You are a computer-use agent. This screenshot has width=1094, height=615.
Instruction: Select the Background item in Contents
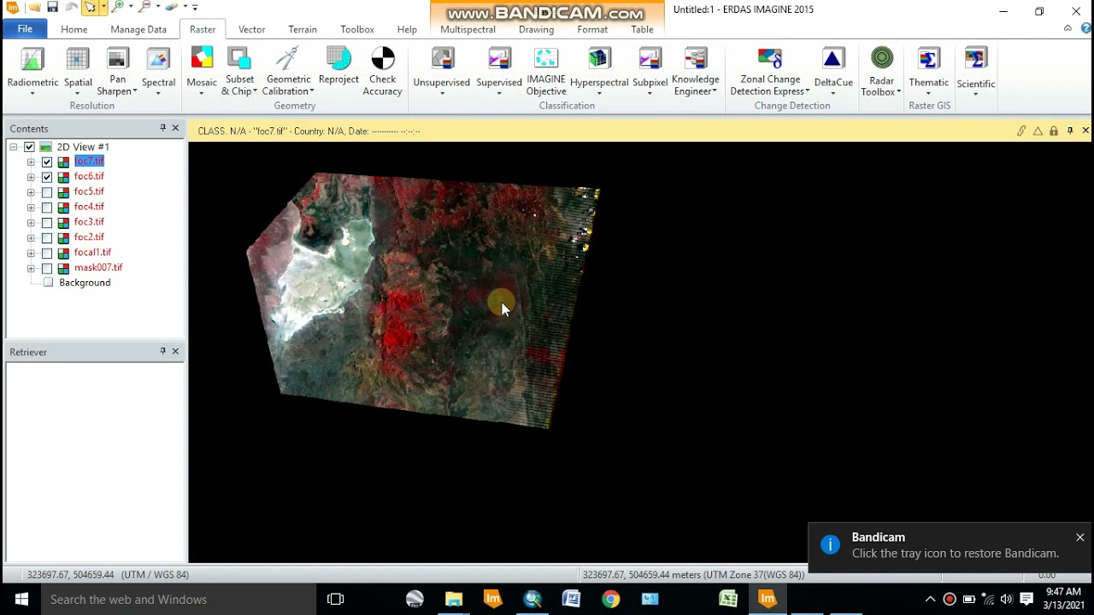pyautogui.click(x=85, y=283)
